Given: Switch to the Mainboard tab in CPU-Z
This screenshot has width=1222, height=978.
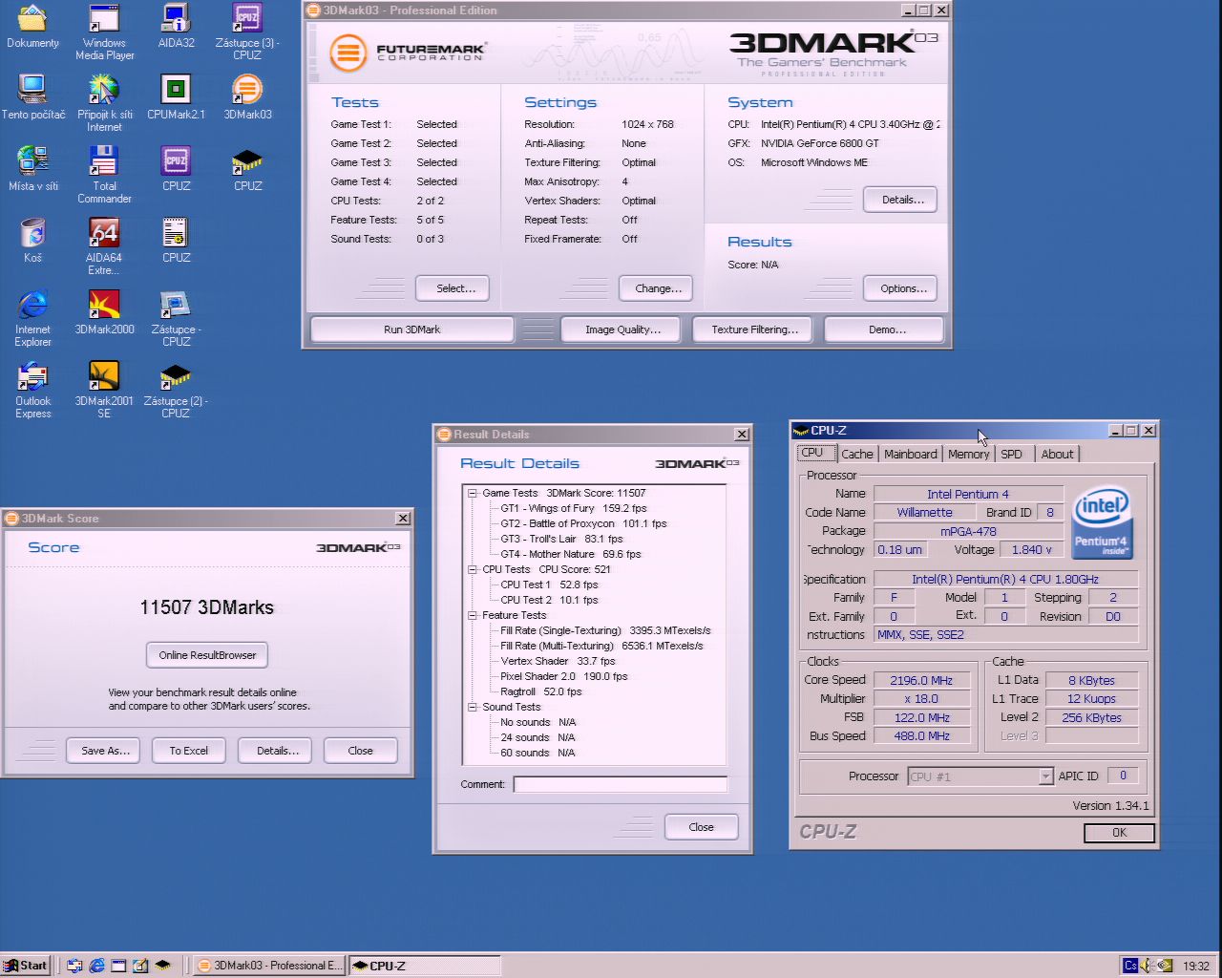Looking at the screenshot, I should pos(910,455).
